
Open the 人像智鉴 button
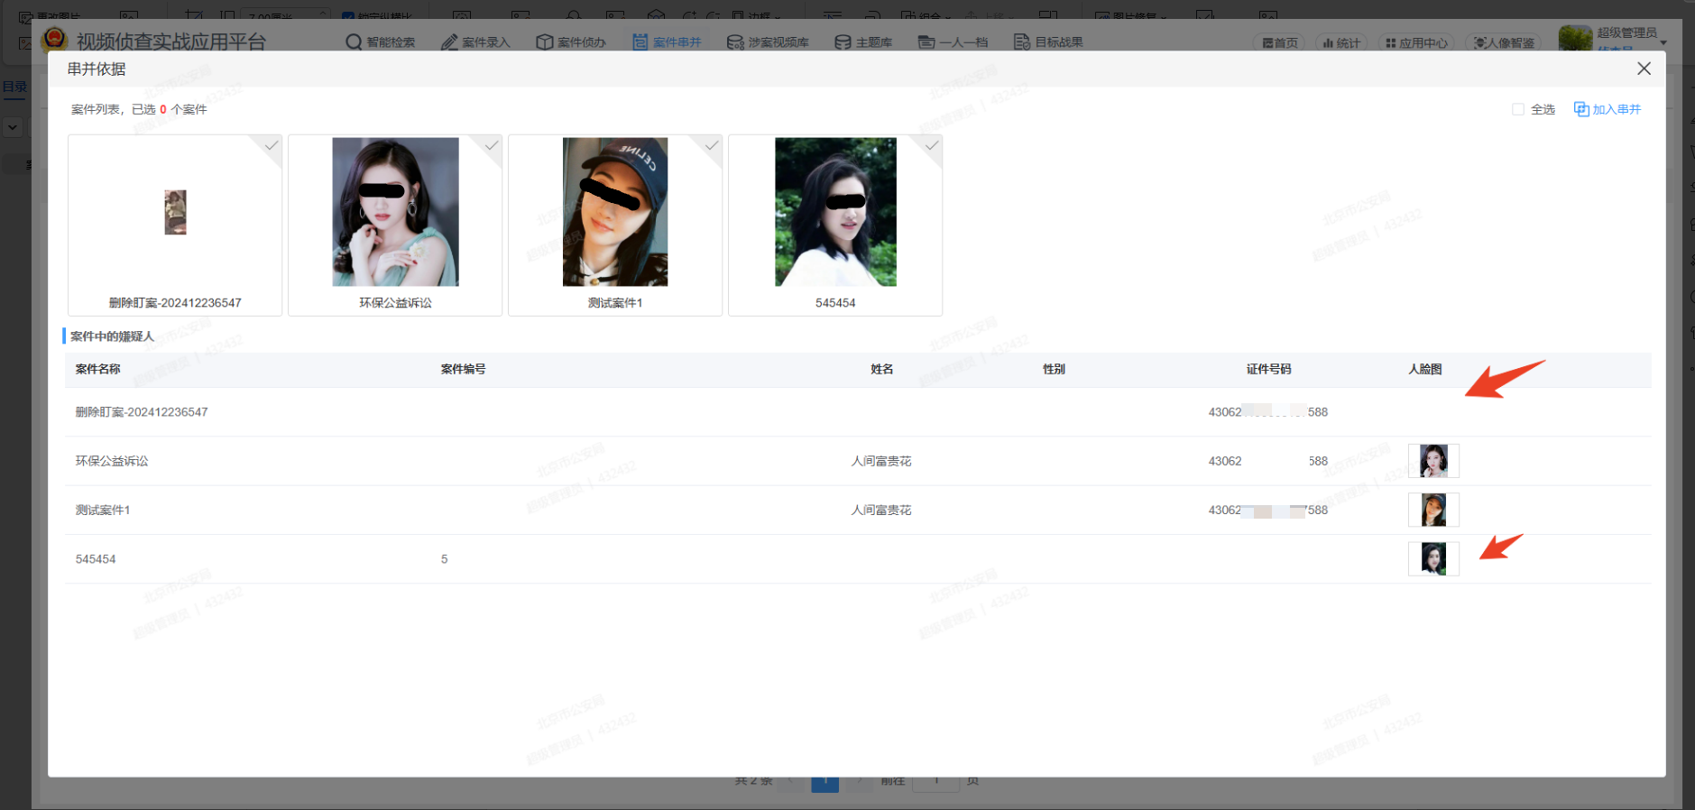point(1503,43)
